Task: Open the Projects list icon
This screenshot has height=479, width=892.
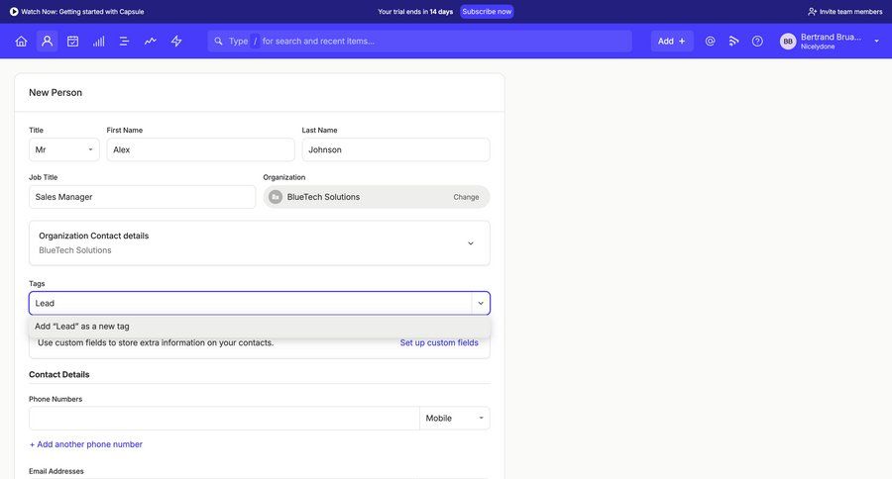Action: point(124,41)
